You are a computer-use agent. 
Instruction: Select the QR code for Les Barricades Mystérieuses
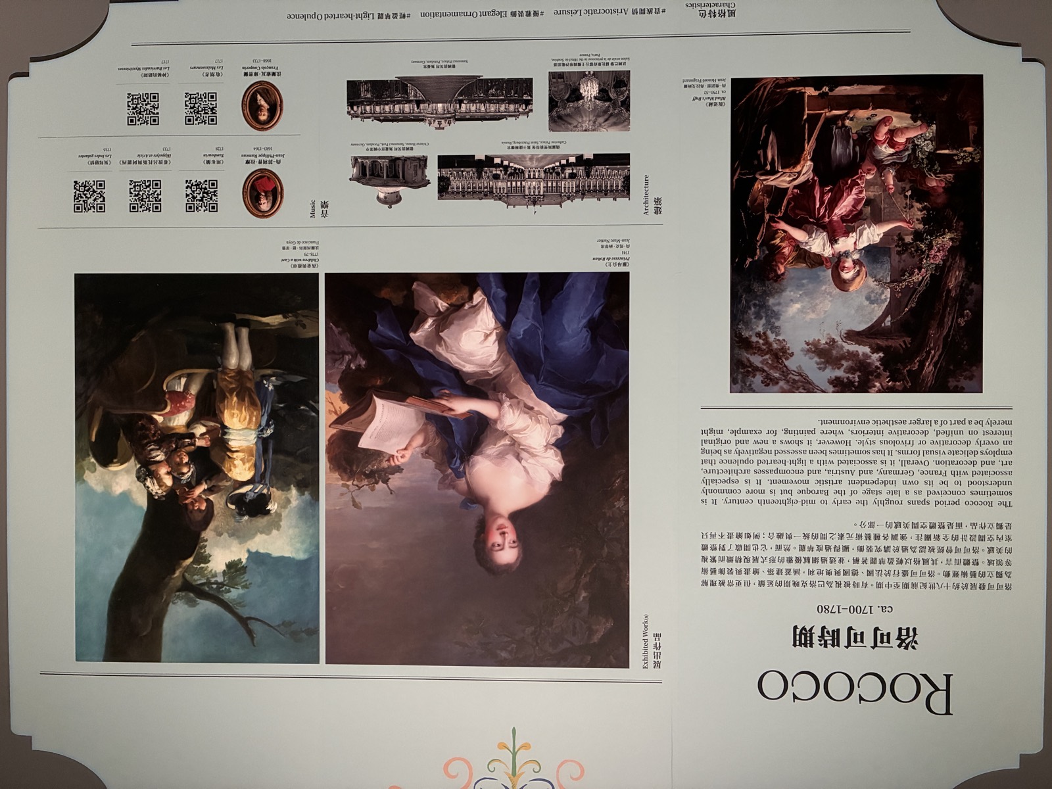143,109
